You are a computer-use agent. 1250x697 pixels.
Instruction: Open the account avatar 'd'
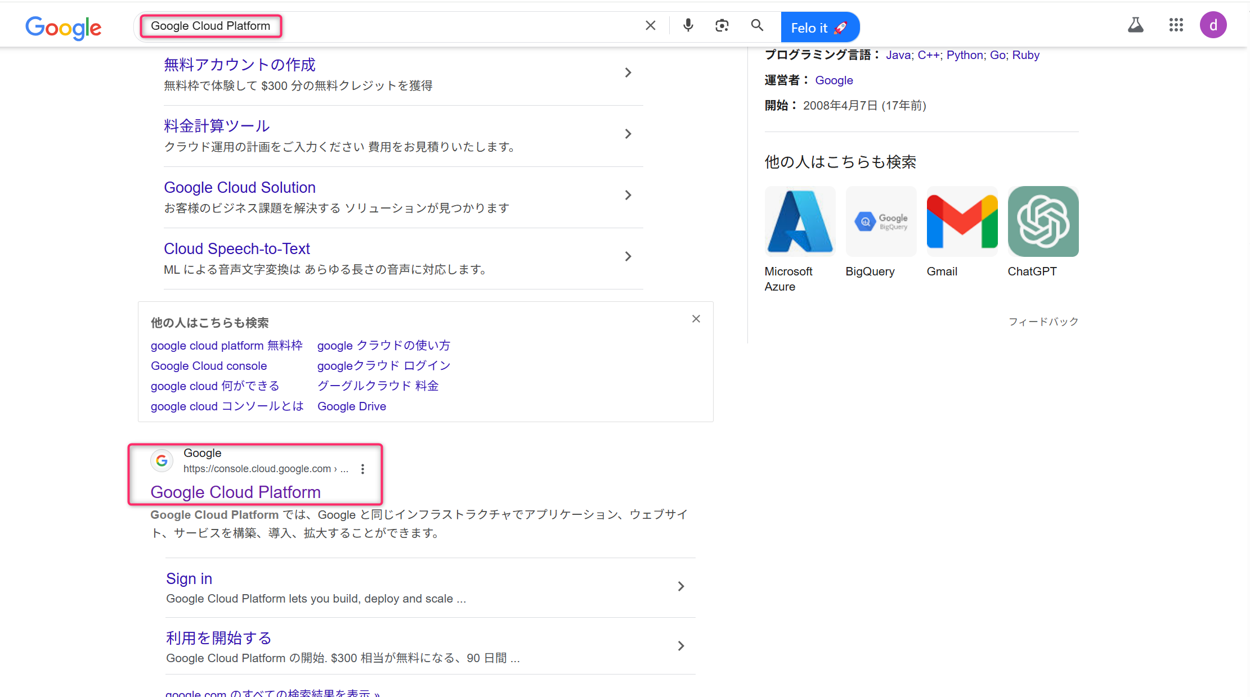pyautogui.click(x=1213, y=25)
